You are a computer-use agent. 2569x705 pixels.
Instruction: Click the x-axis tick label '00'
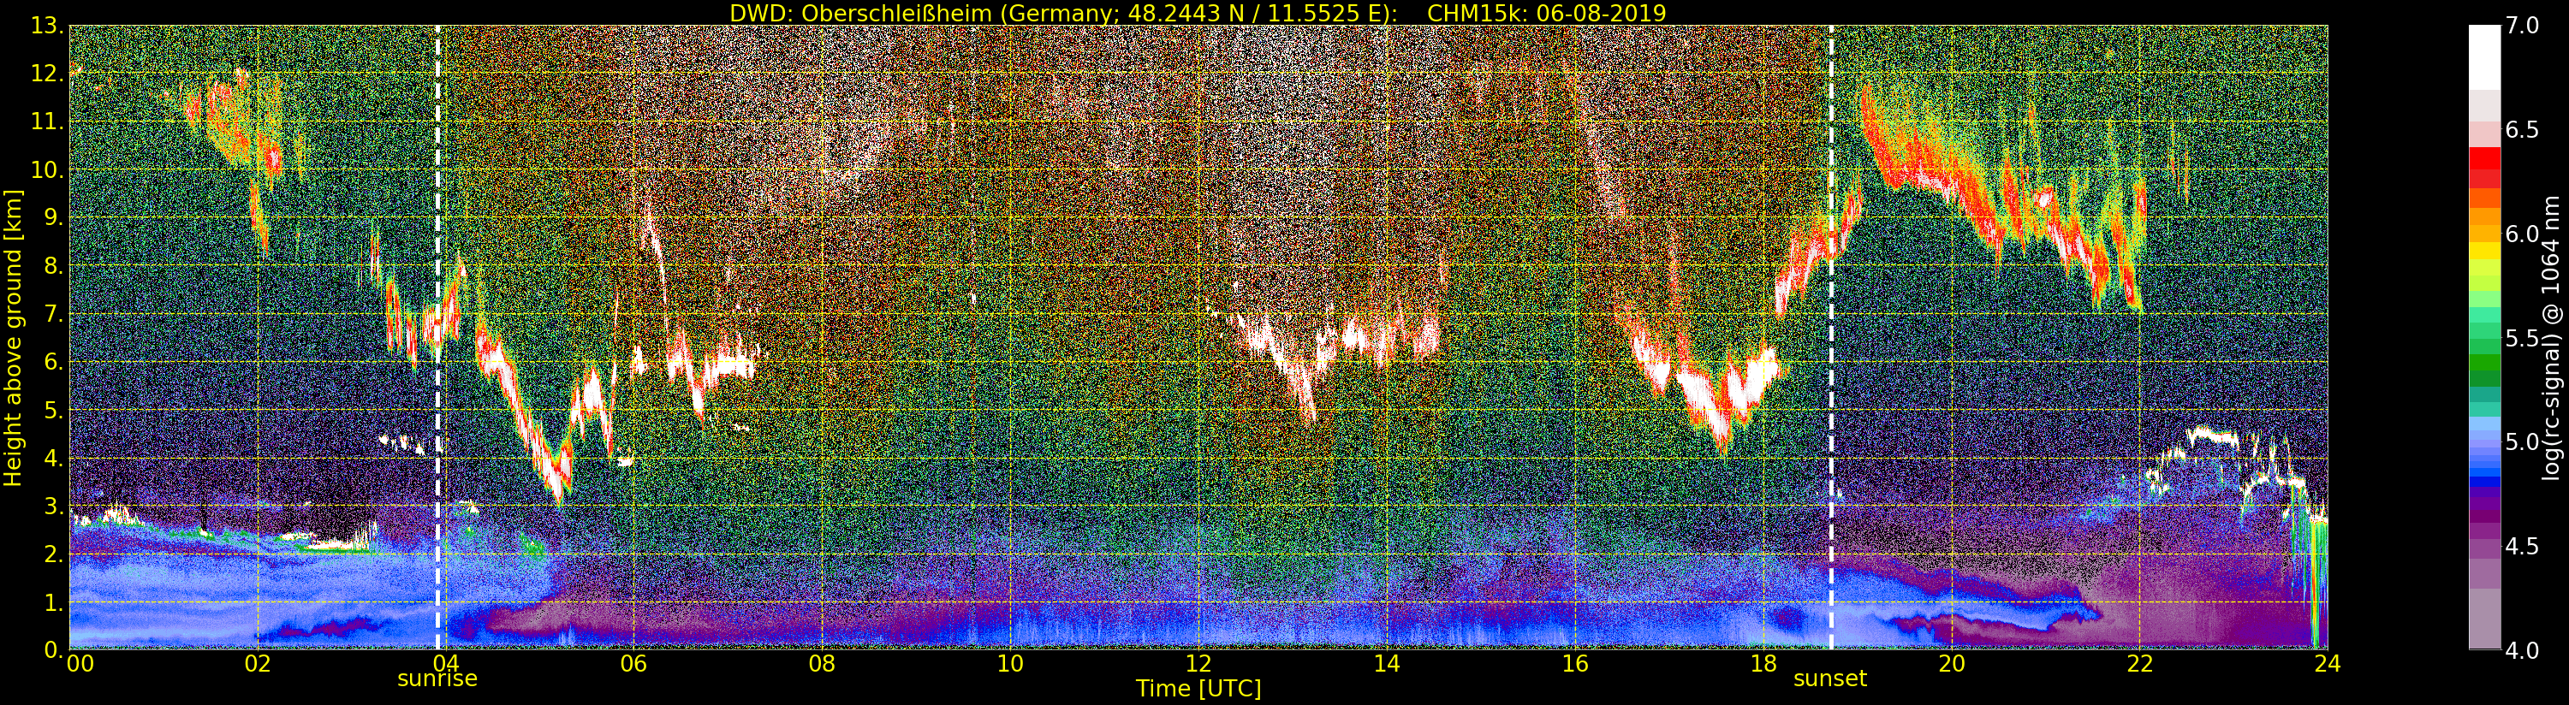(80, 664)
